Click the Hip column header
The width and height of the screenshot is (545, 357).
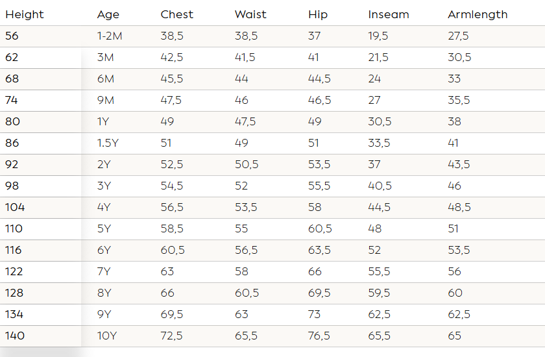[x=318, y=14]
